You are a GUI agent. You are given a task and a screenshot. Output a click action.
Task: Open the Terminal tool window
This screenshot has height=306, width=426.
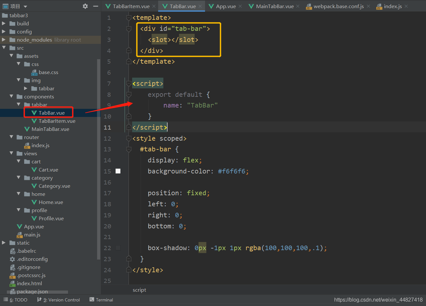pos(101,300)
